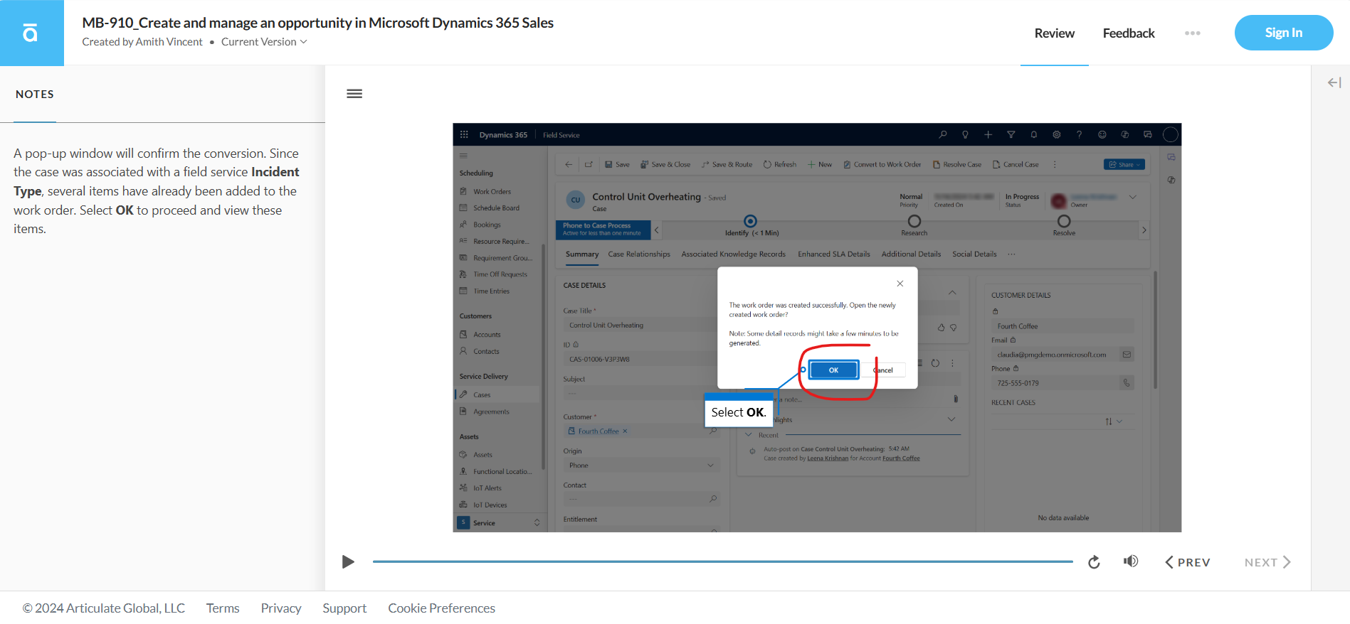
Task: Replay the current slide
Action: click(1094, 562)
